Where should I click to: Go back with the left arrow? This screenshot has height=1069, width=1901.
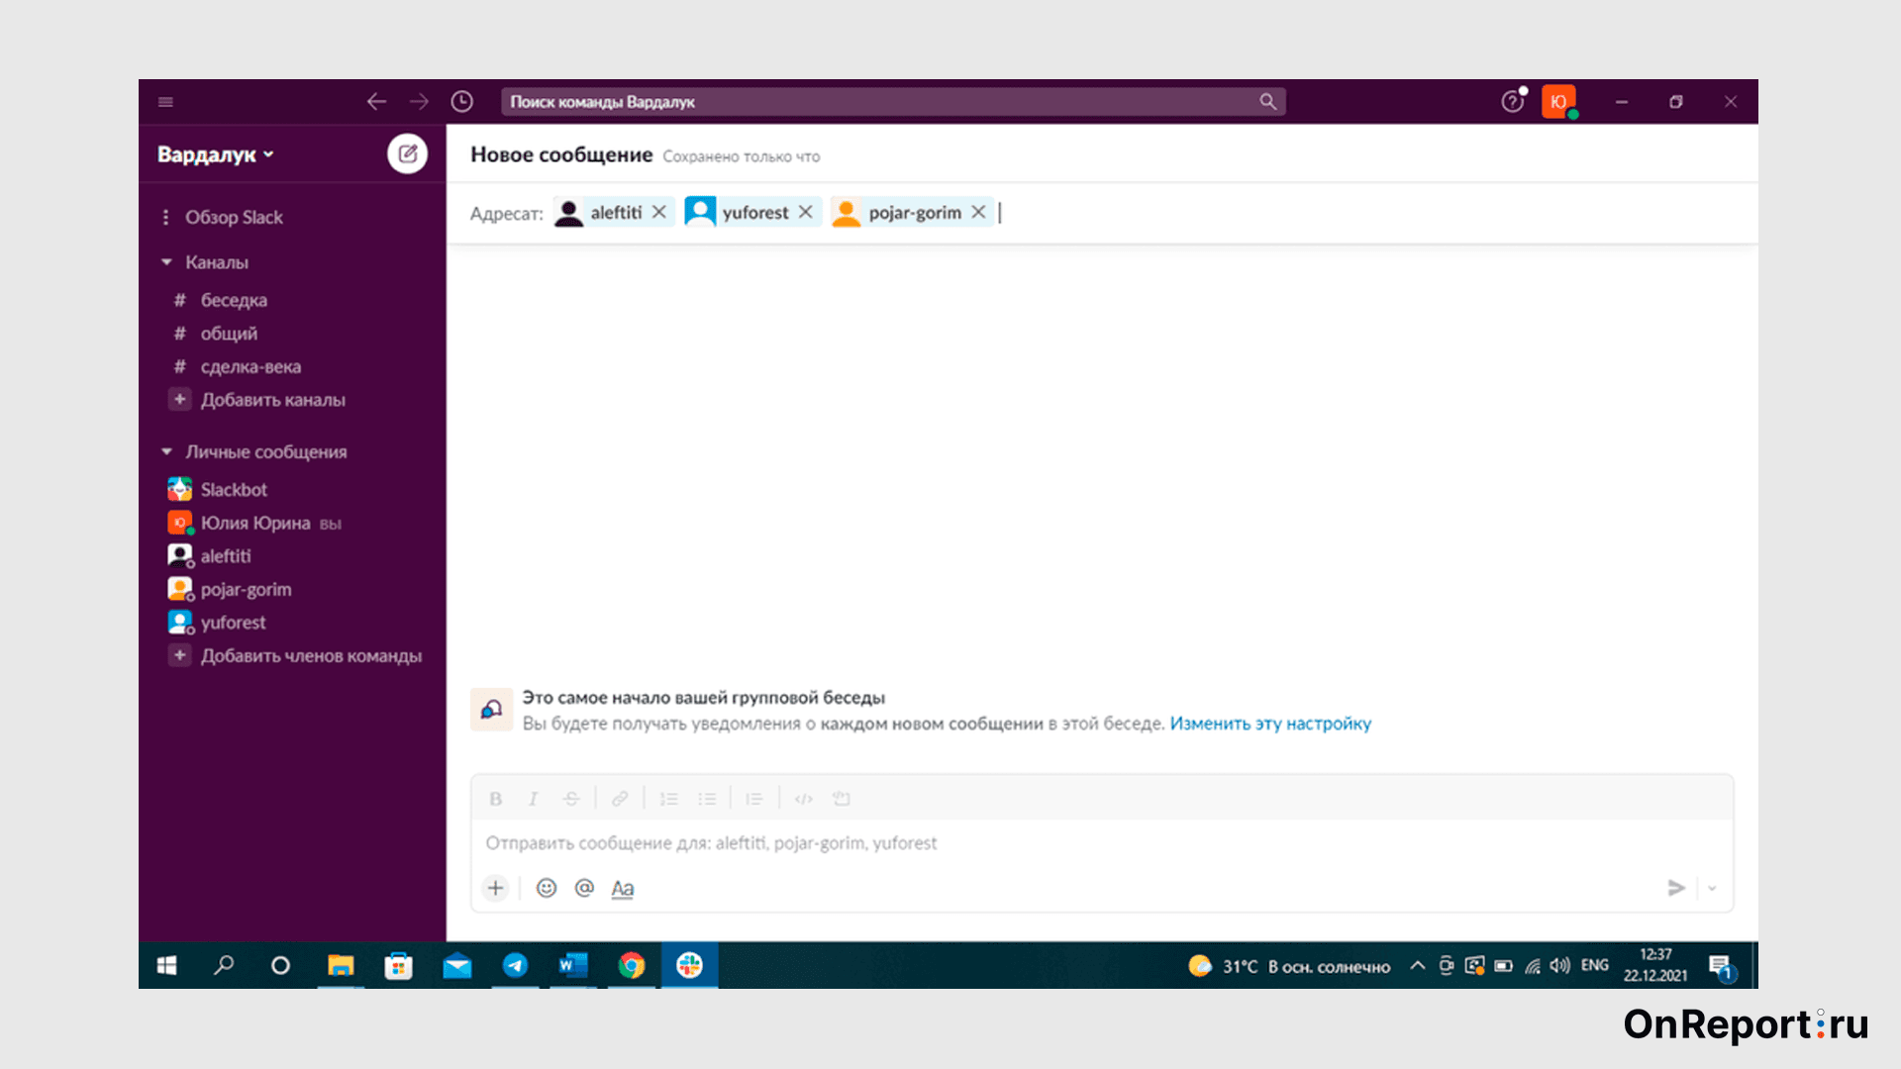pos(376,102)
